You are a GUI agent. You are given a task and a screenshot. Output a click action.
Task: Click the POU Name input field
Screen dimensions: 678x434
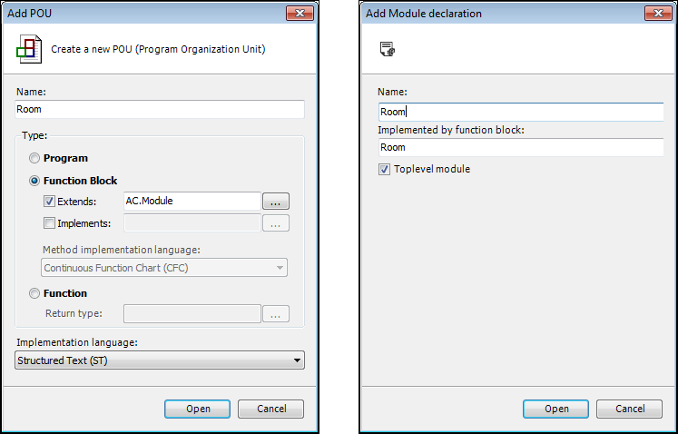coord(160,109)
